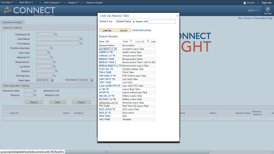Click the Clear button
Viewport: 274px width, 154px height.
pos(58,102)
